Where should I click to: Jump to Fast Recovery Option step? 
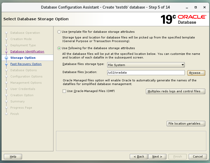click(26, 64)
